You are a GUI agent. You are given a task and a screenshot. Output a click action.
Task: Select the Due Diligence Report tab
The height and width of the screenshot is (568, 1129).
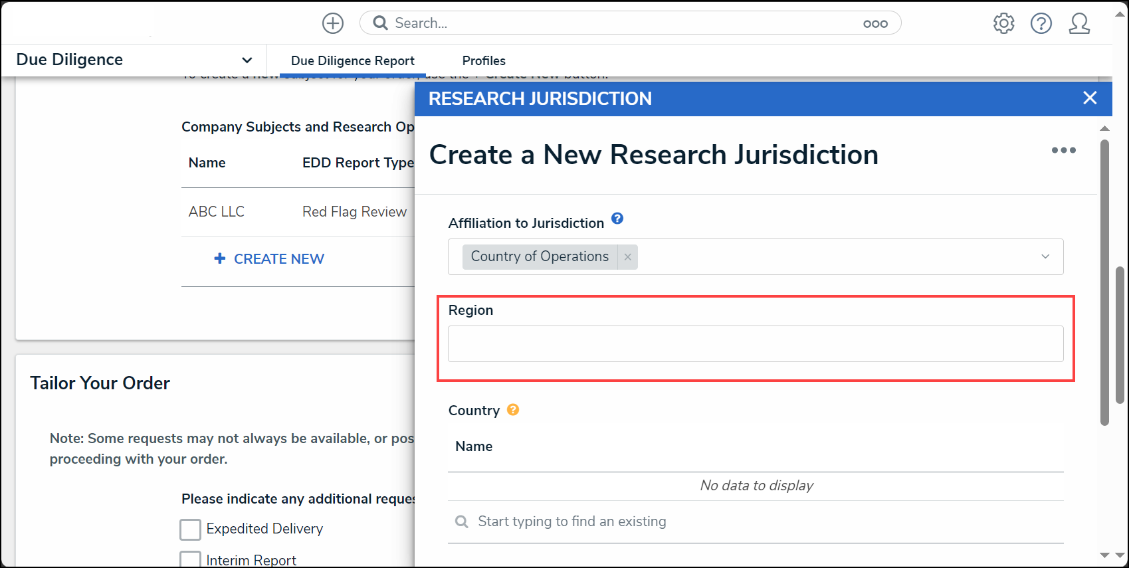[x=353, y=60]
